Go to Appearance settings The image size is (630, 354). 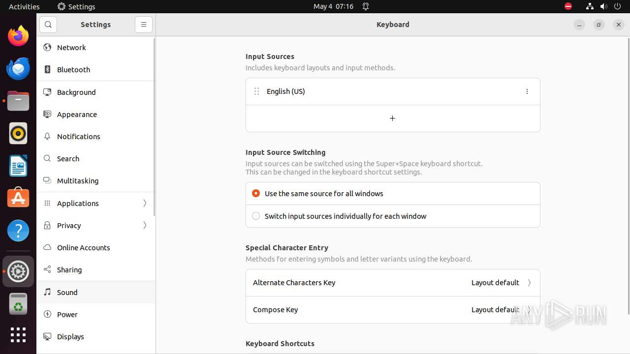pos(96,114)
